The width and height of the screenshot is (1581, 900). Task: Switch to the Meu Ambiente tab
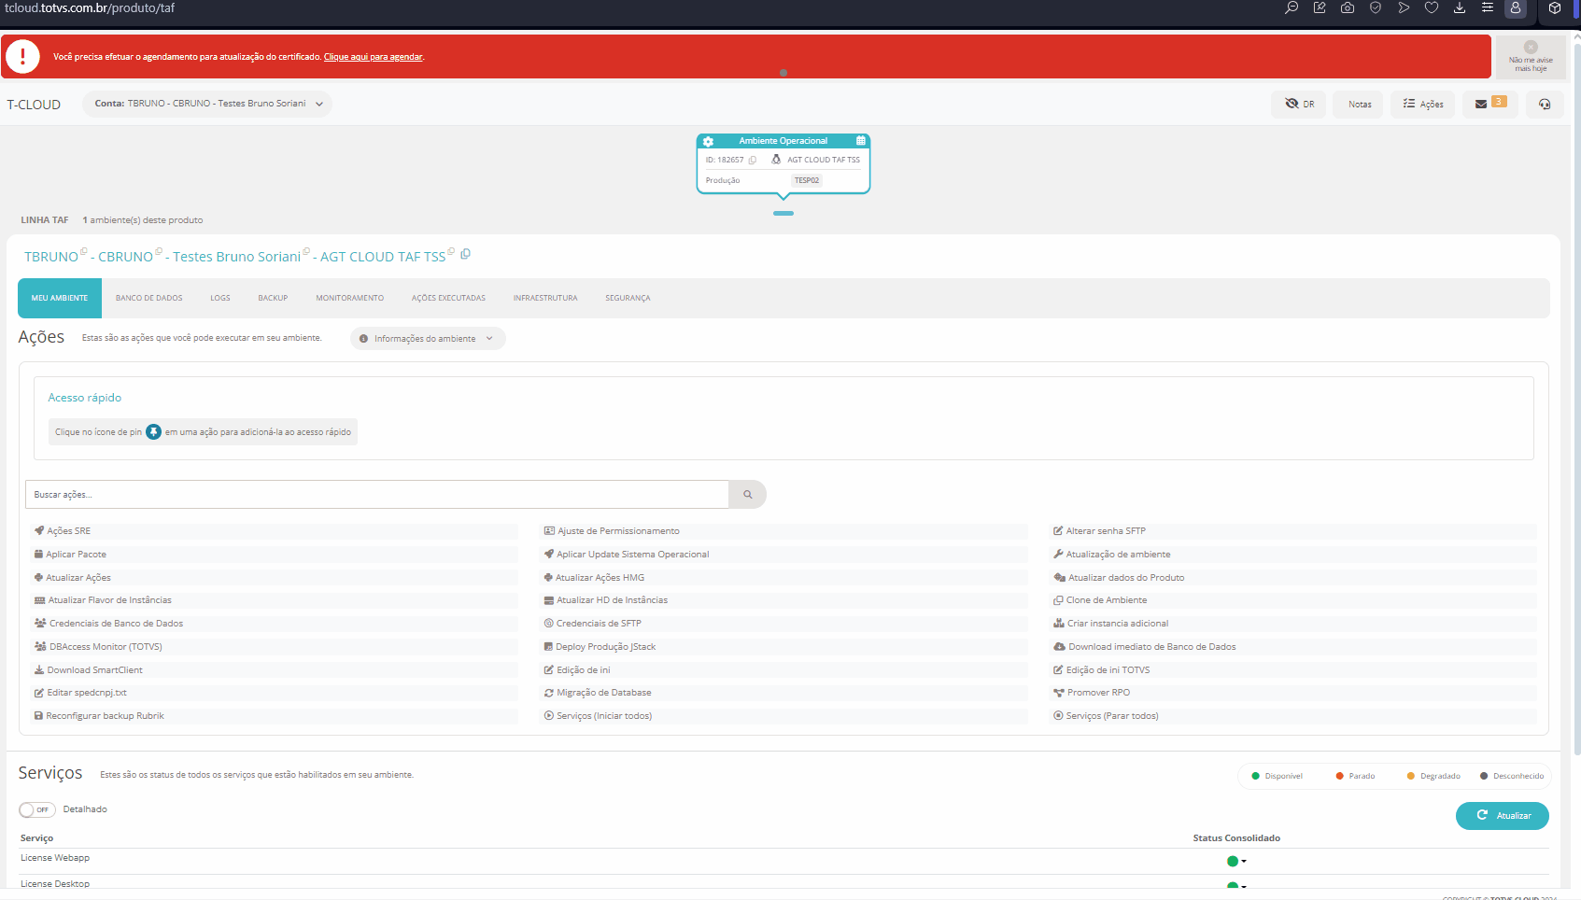pos(60,298)
